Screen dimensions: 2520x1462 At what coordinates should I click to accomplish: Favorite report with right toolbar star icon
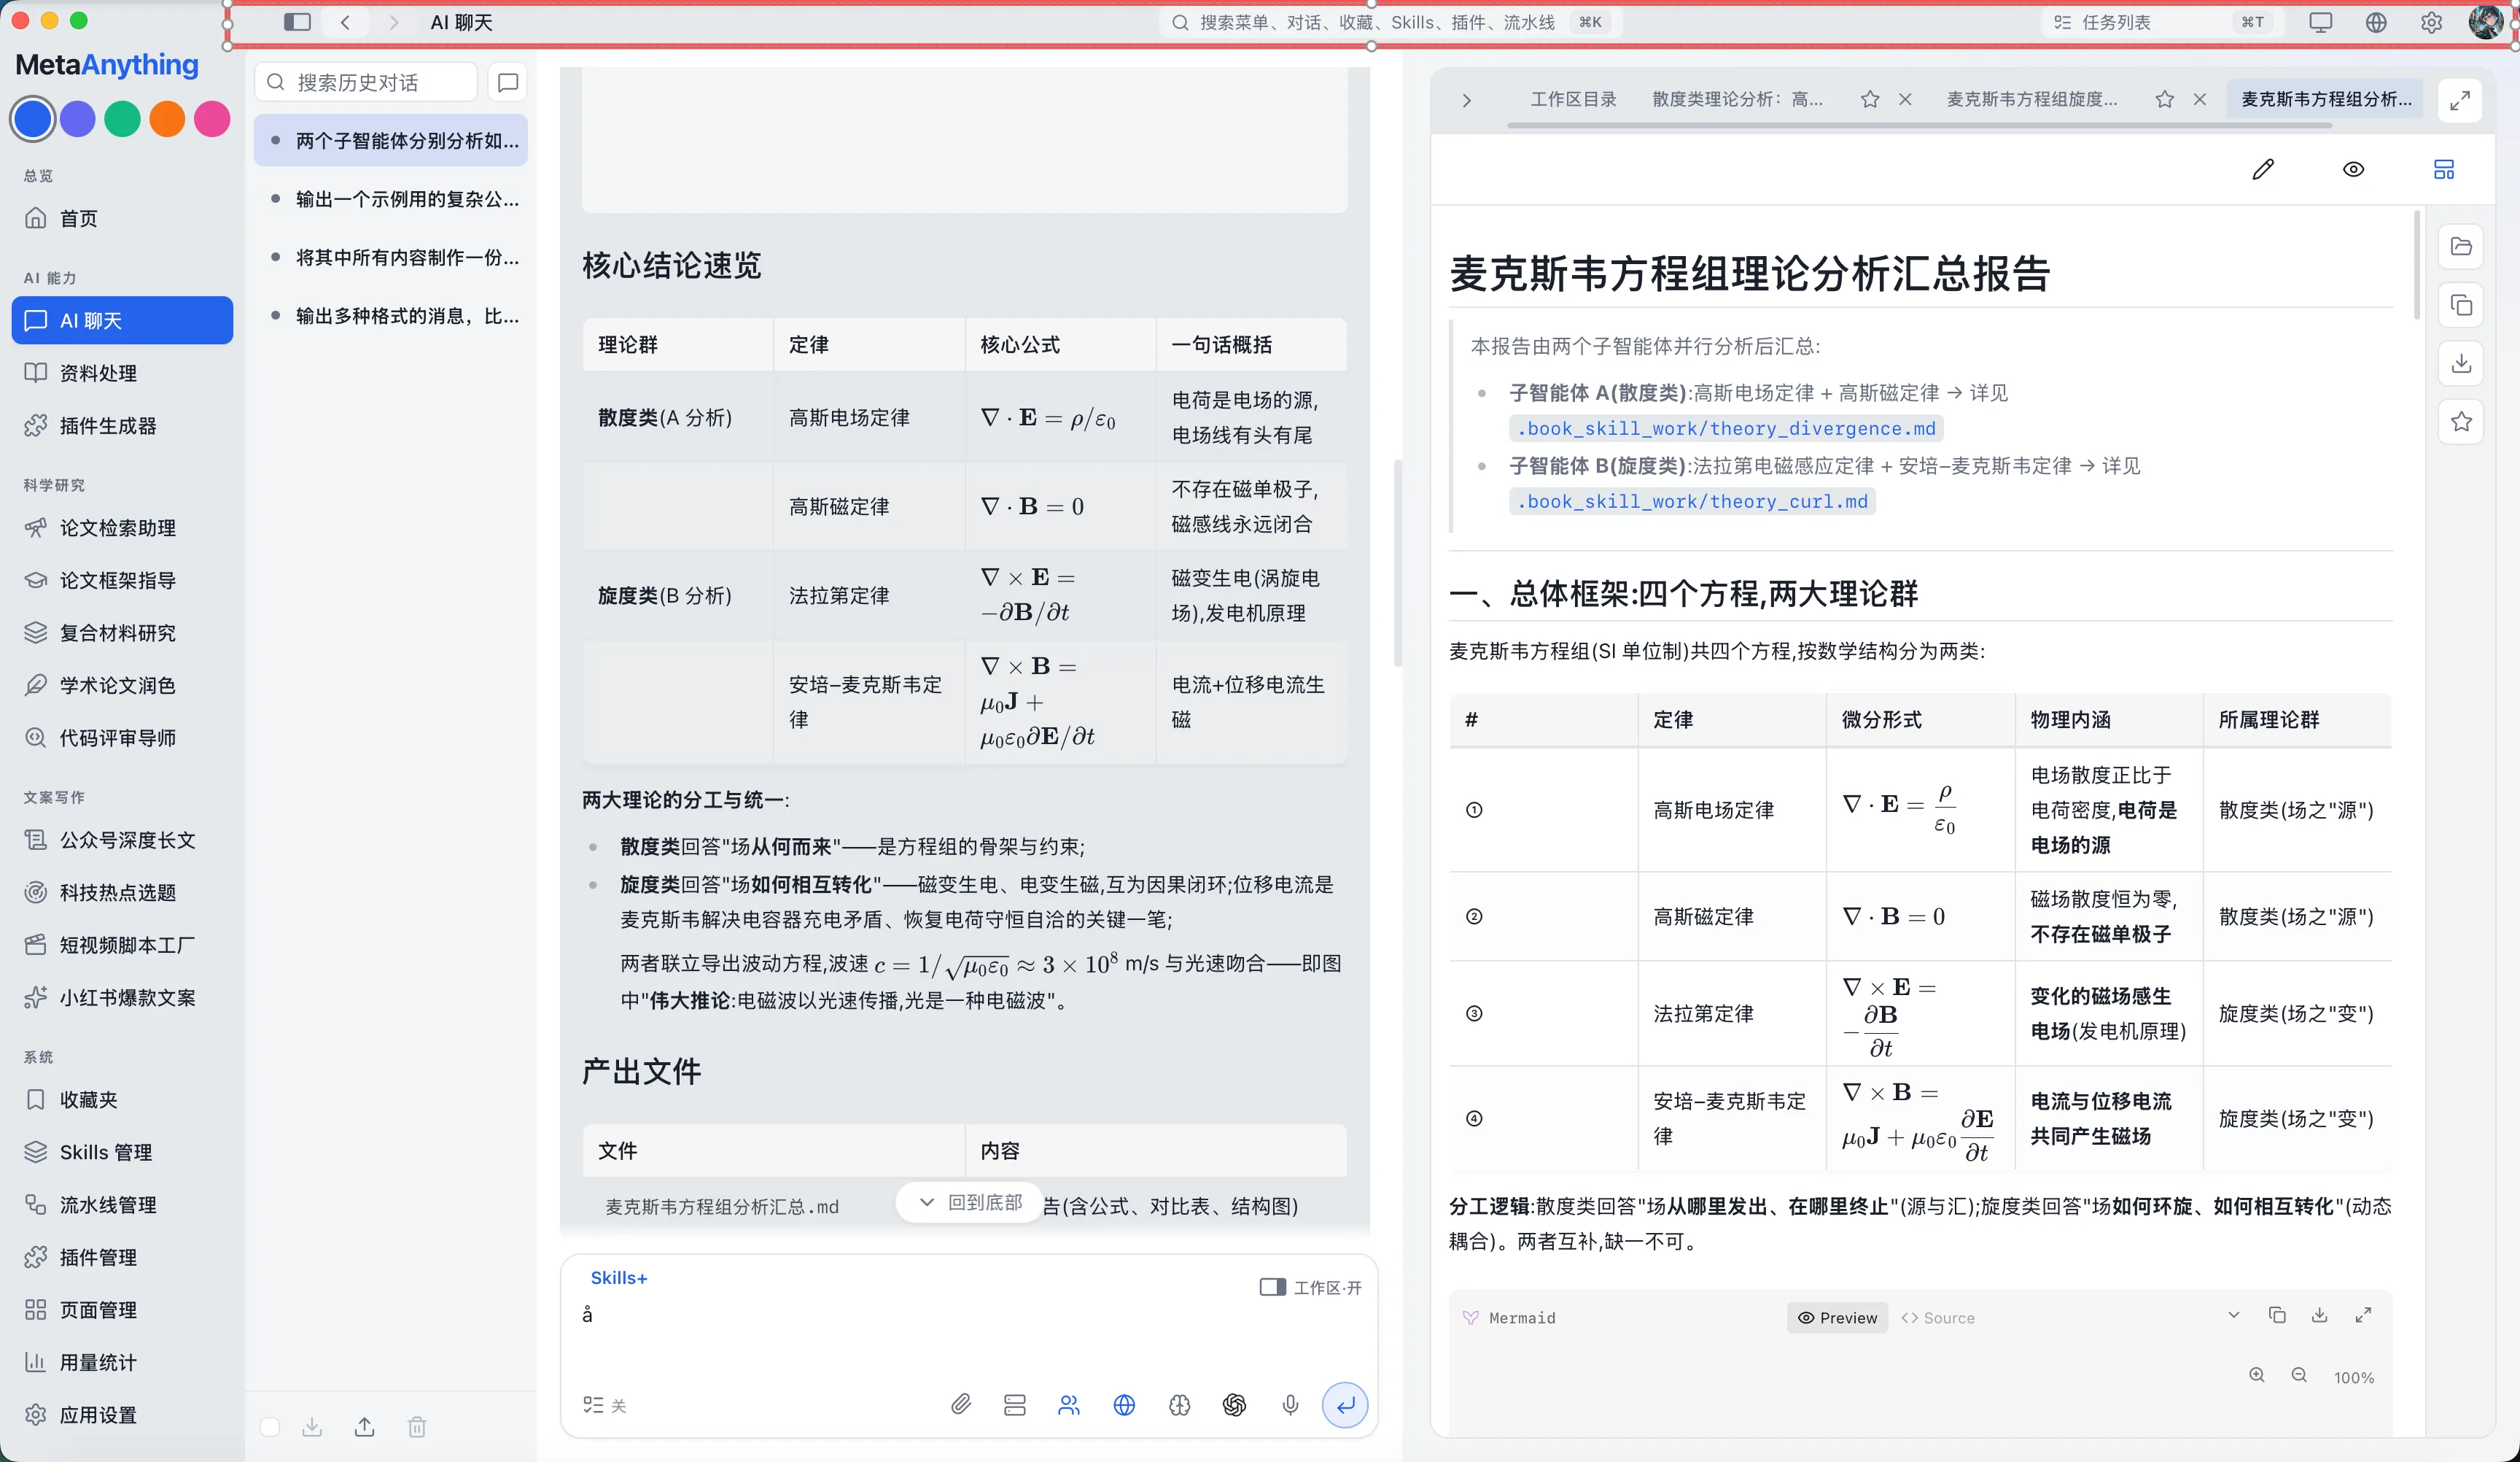point(2461,421)
